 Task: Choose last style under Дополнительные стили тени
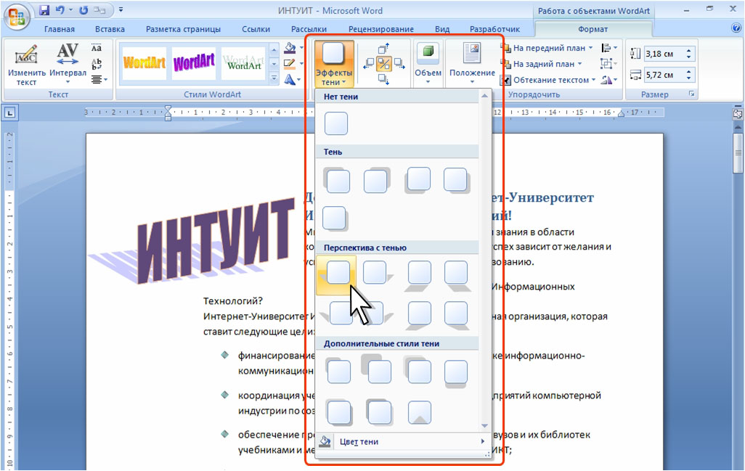420,411
